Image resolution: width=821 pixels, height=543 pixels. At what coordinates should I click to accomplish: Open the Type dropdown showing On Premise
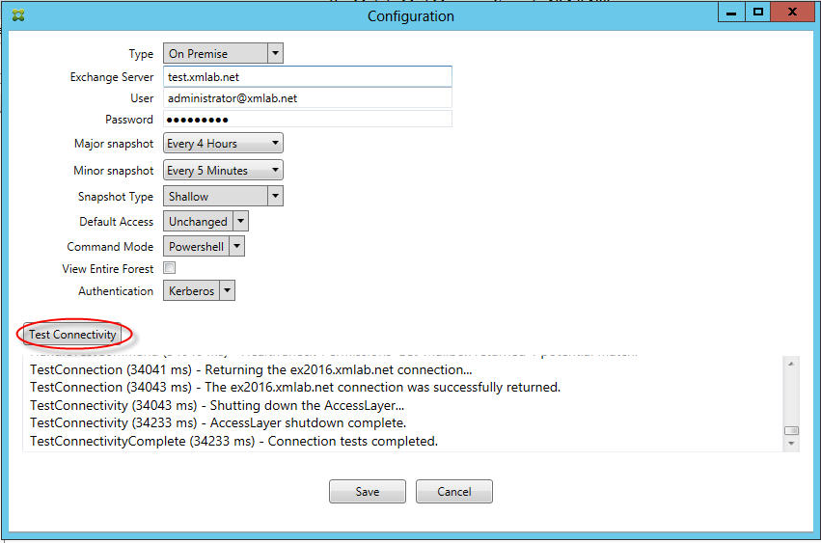coord(223,53)
